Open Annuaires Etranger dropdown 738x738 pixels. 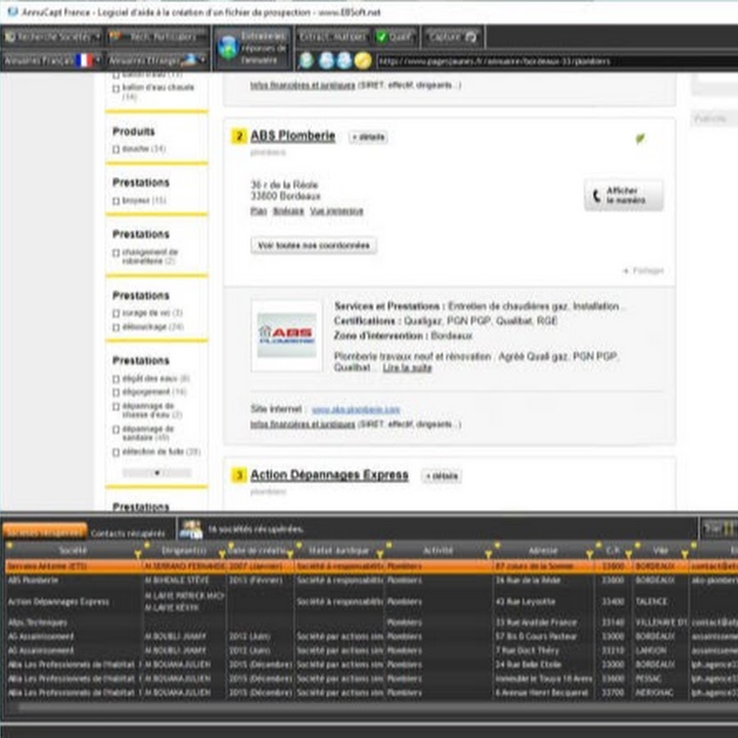pyautogui.click(x=157, y=61)
